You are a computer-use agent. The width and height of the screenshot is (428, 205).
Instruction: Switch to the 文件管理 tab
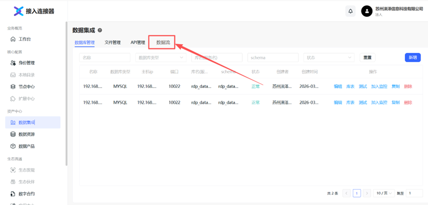[x=112, y=43]
